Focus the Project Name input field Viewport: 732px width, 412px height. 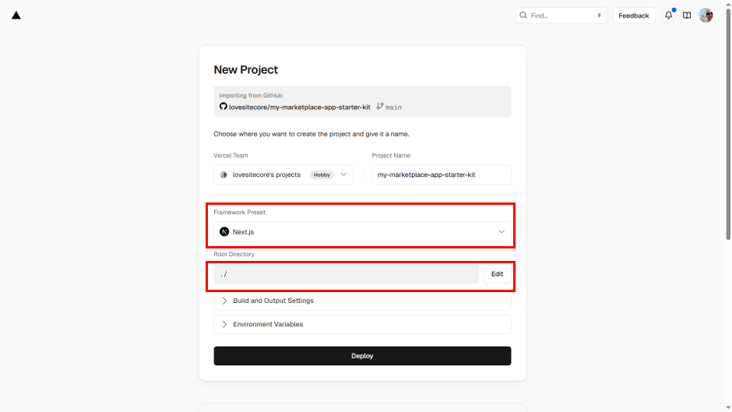(441, 175)
